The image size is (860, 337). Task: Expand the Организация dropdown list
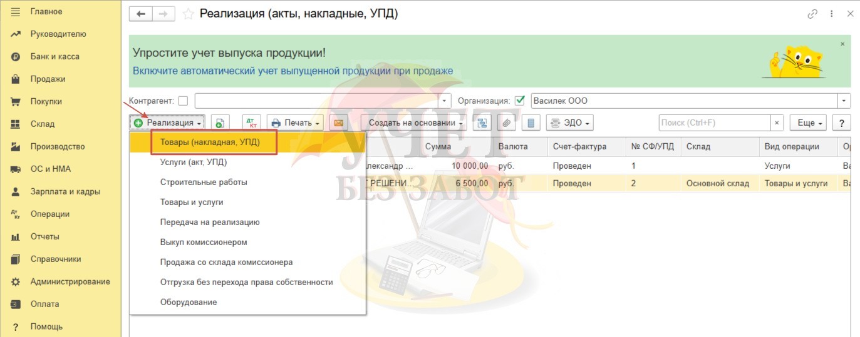click(845, 101)
